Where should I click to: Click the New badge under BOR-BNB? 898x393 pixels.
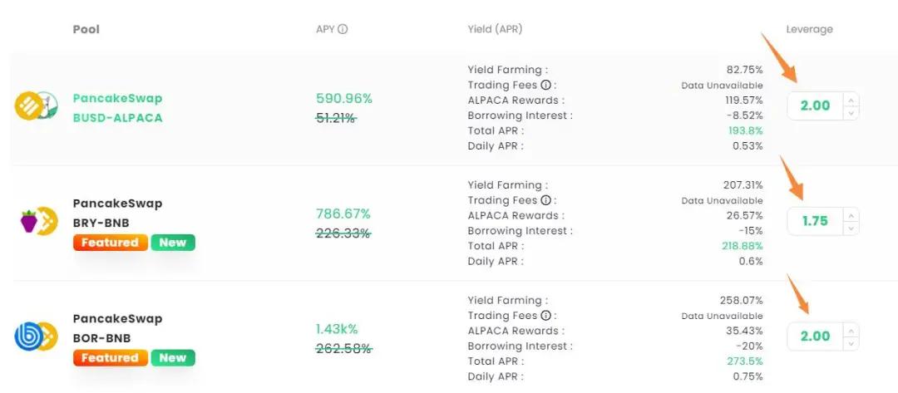tap(173, 358)
